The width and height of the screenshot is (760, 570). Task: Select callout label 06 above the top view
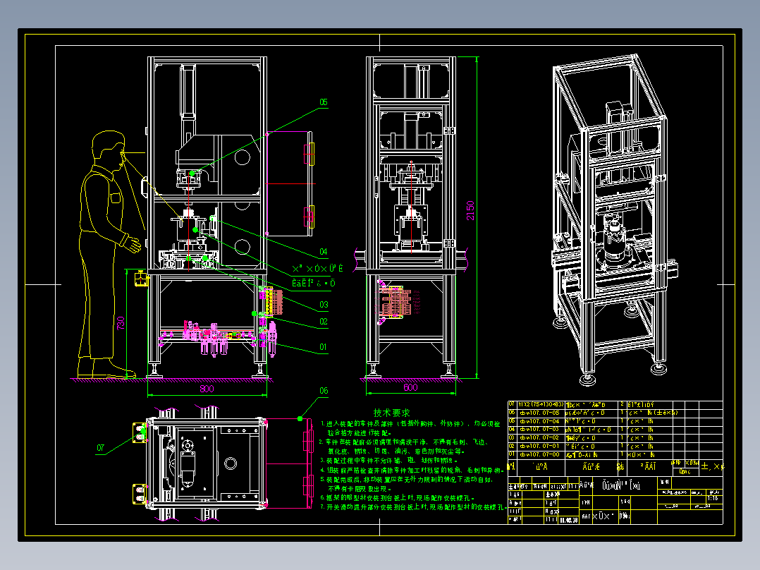click(x=324, y=391)
